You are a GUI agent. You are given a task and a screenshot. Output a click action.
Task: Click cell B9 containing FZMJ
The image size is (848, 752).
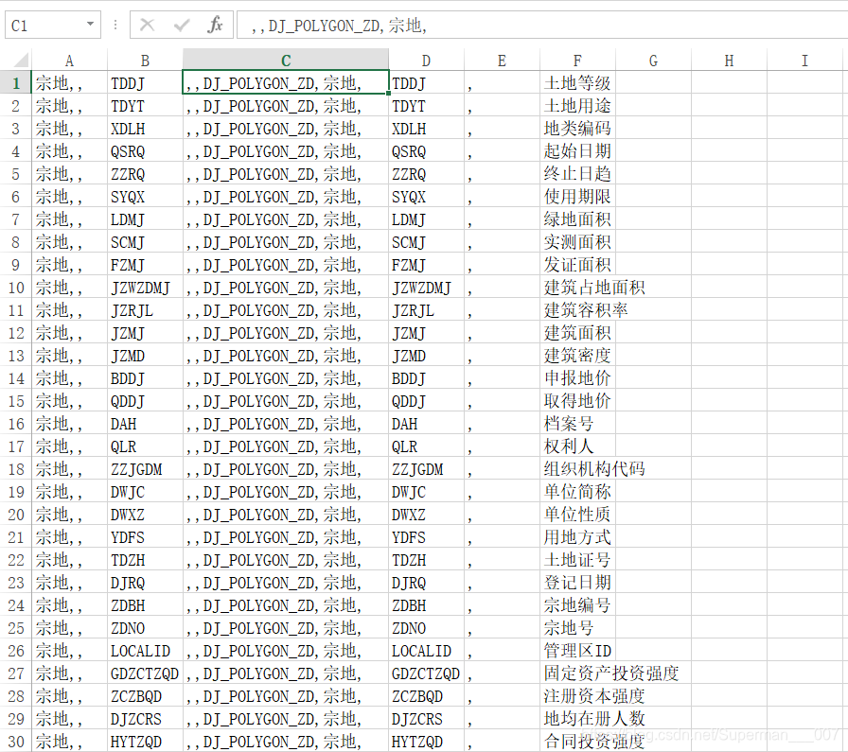click(x=145, y=264)
